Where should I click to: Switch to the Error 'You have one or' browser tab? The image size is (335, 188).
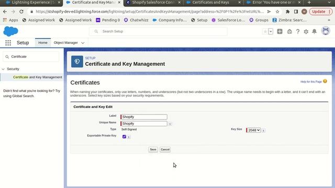273,2
